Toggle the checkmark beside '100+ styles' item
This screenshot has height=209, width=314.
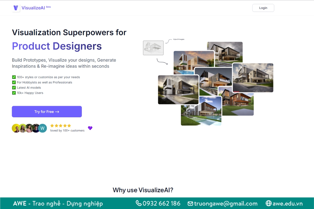tap(14, 77)
